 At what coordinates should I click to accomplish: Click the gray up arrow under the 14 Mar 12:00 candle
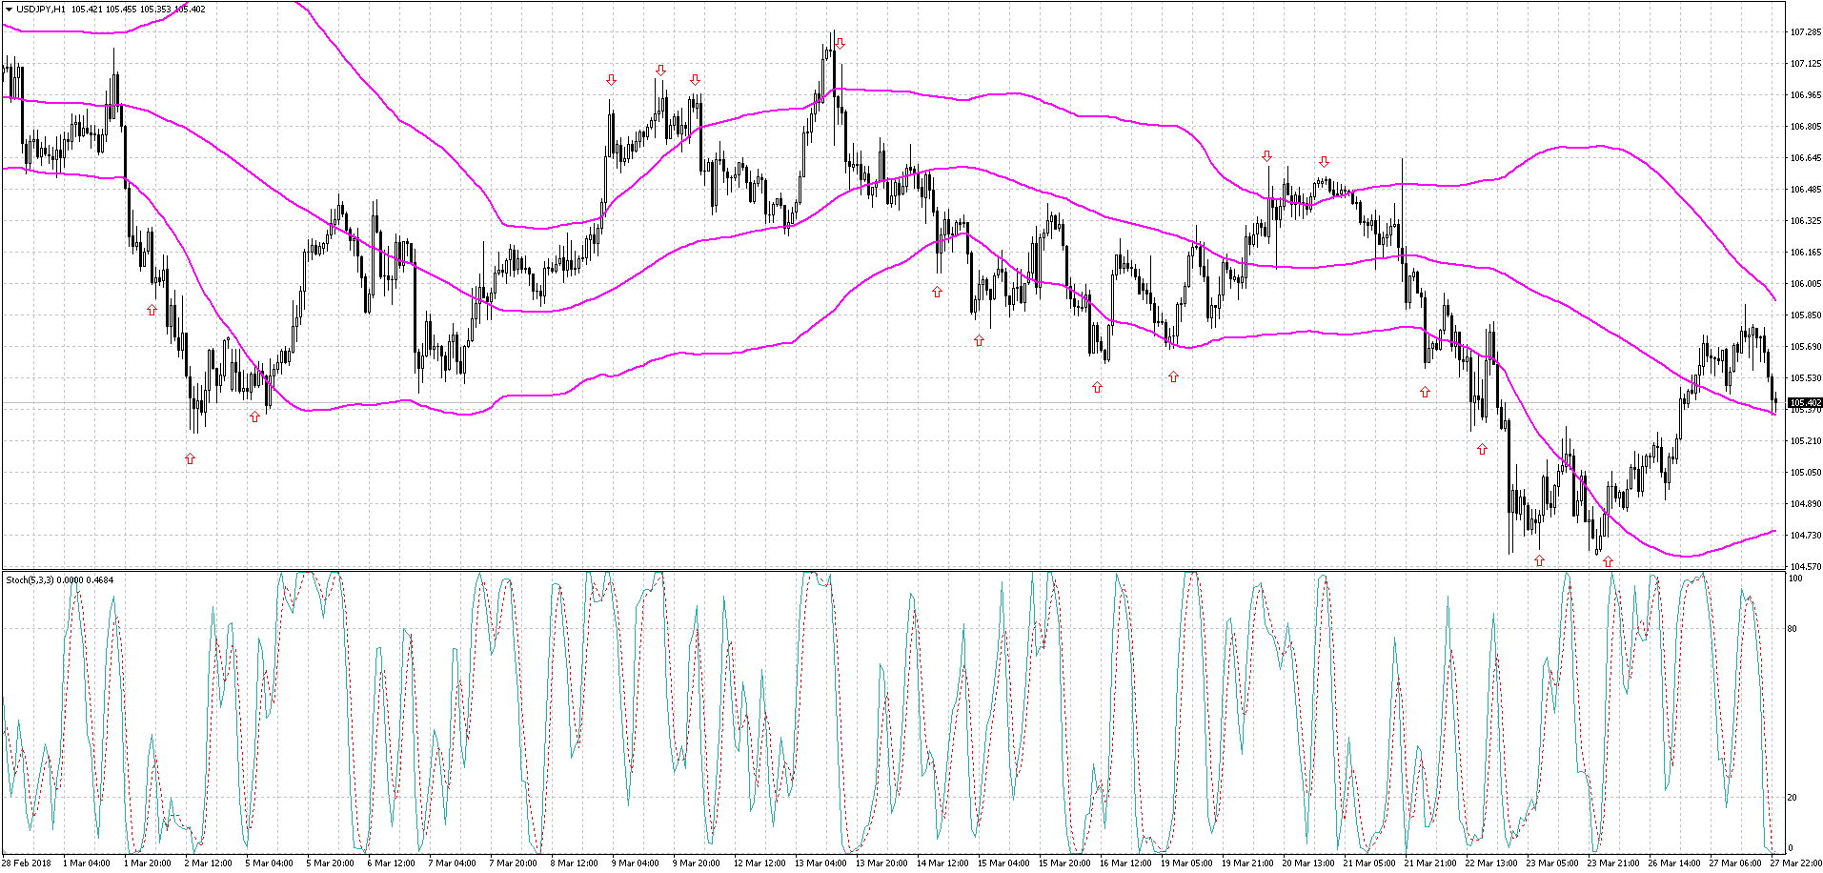tap(937, 292)
